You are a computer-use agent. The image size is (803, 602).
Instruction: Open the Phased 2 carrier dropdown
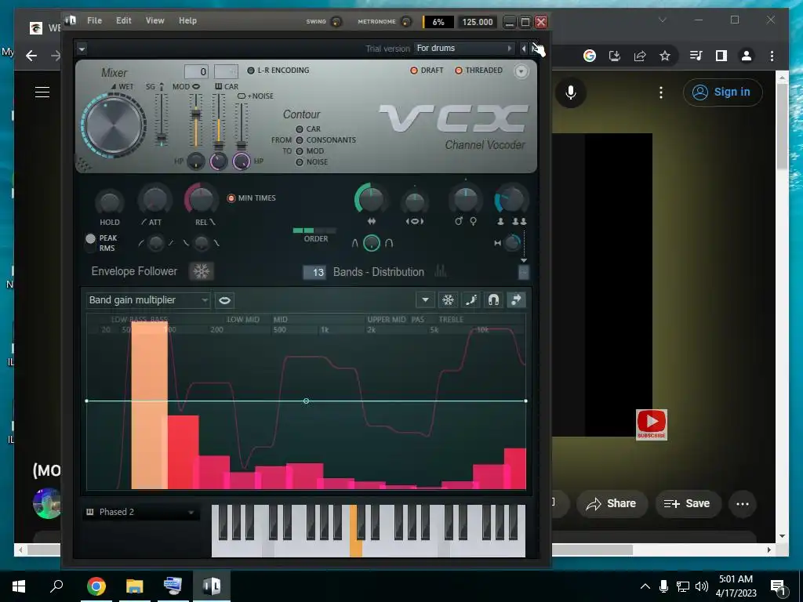140,512
